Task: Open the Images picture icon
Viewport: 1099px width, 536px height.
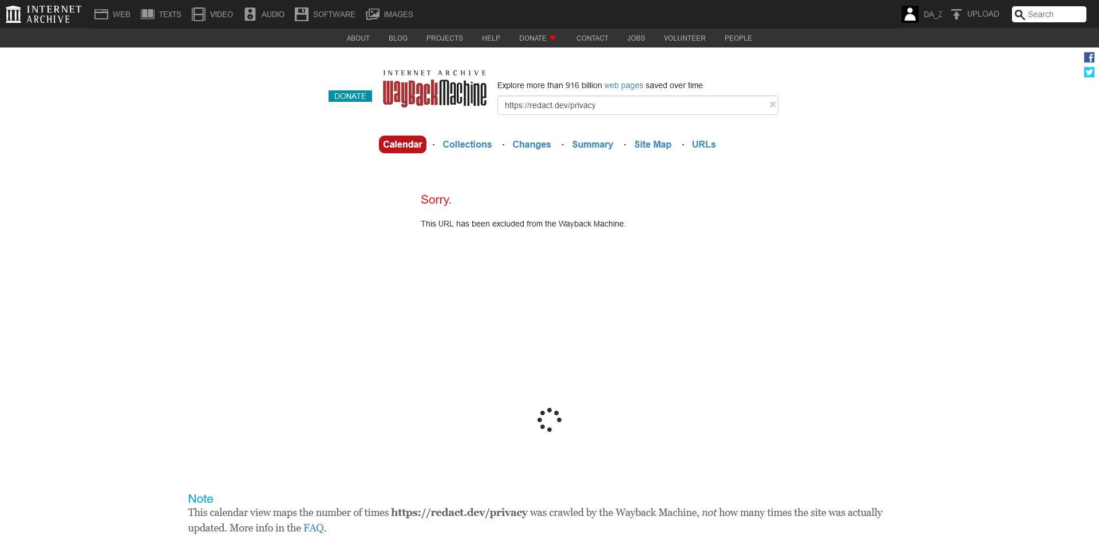Action: pos(373,14)
